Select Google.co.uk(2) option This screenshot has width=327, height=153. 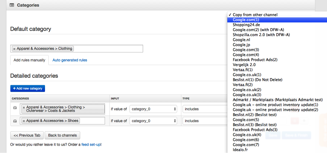277,90
